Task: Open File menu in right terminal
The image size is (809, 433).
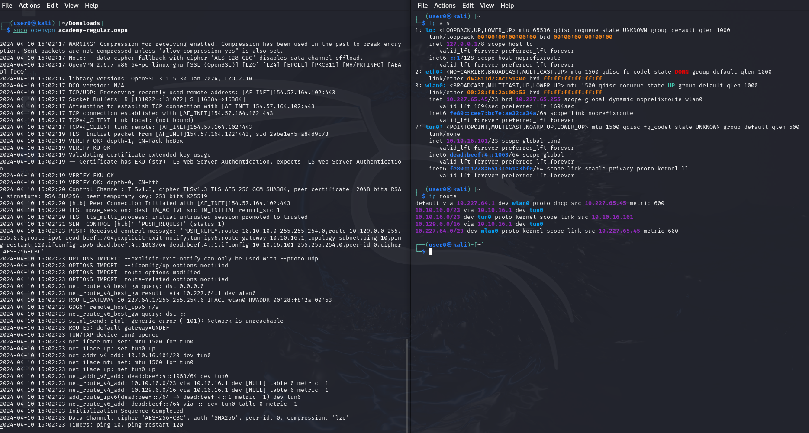Action: [422, 6]
